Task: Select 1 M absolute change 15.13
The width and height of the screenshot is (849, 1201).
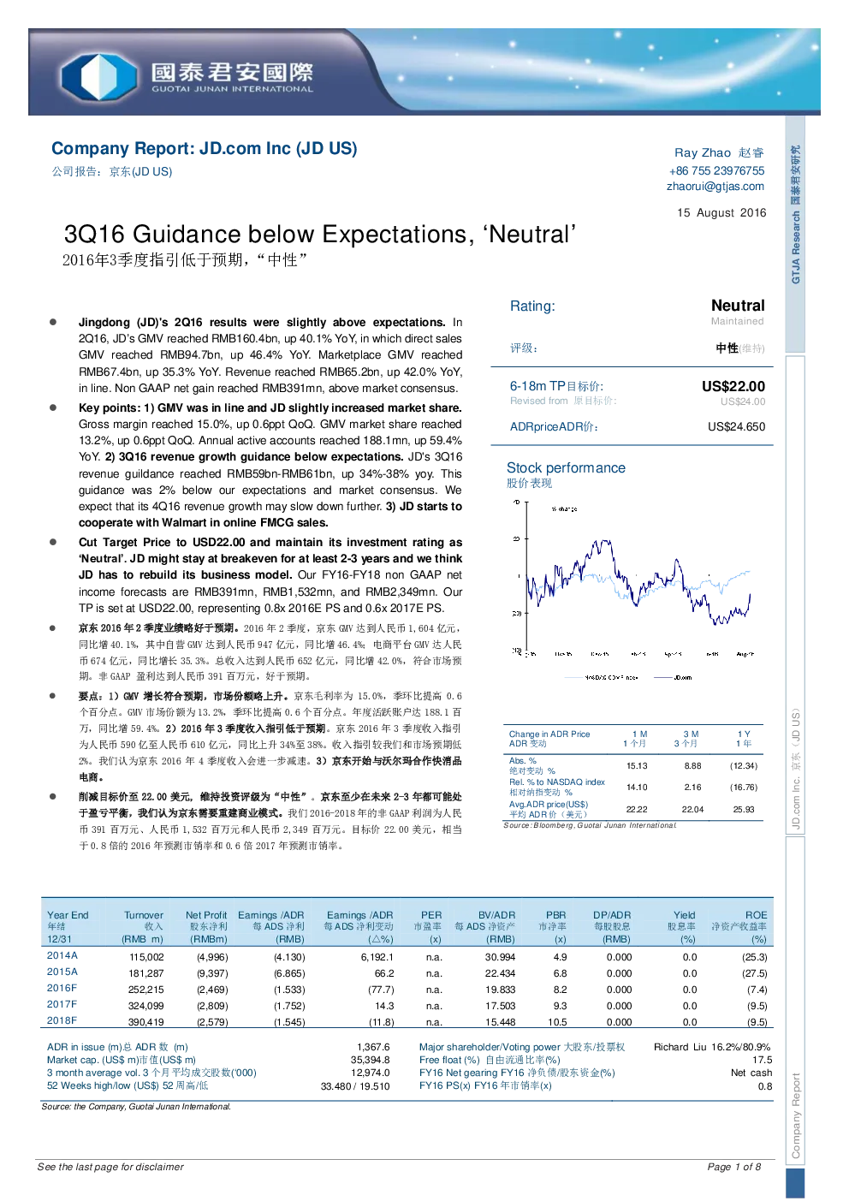Action: (637, 766)
